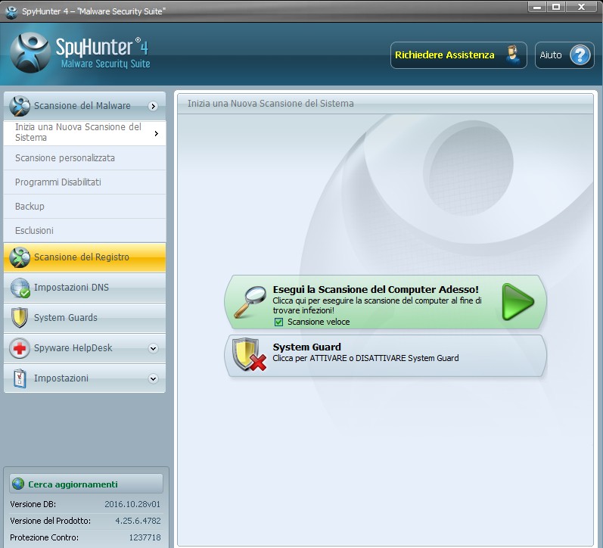Open System Guards sidebar section
This screenshot has height=548, width=603.
point(85,318)
